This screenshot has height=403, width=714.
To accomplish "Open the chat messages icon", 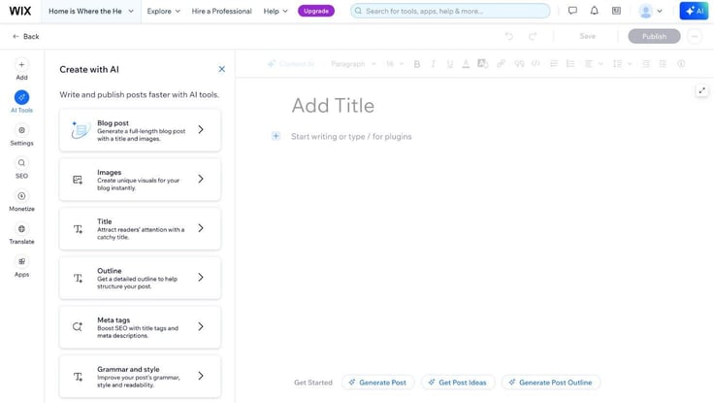I will [572, 11].
